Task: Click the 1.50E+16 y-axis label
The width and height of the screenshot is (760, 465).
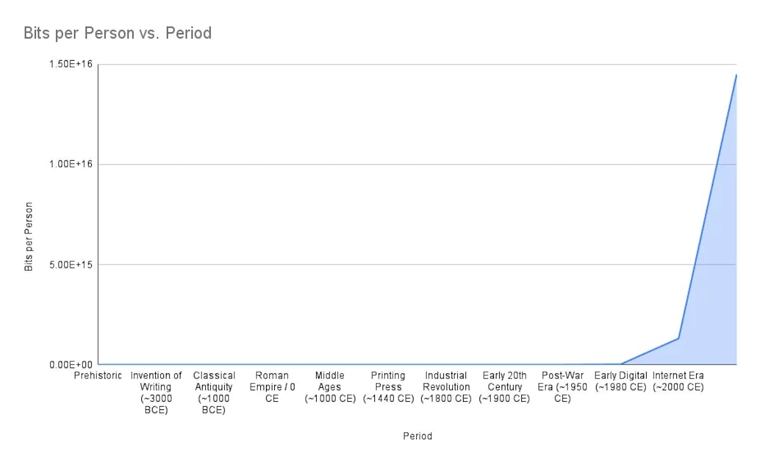Action: [70, 65]
